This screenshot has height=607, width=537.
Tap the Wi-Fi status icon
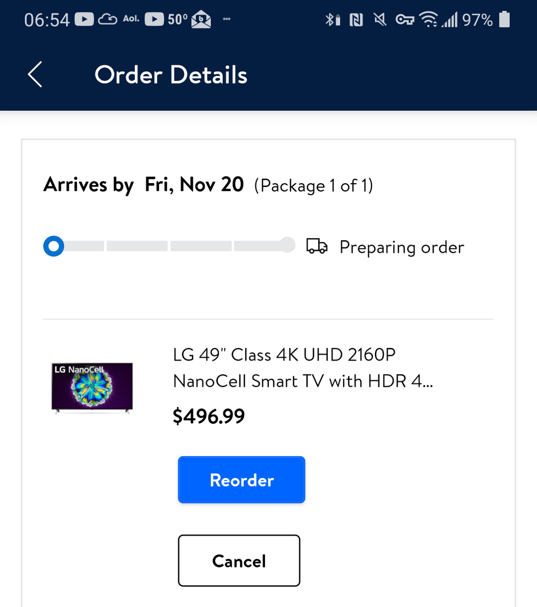pos(430,20)
